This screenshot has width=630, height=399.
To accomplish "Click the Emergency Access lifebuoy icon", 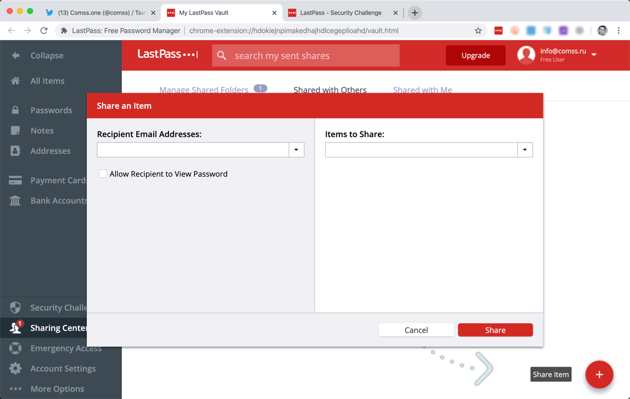I will tap(16, 348).
